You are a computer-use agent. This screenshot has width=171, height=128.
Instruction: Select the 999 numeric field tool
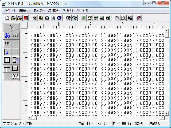click(15, 35)
